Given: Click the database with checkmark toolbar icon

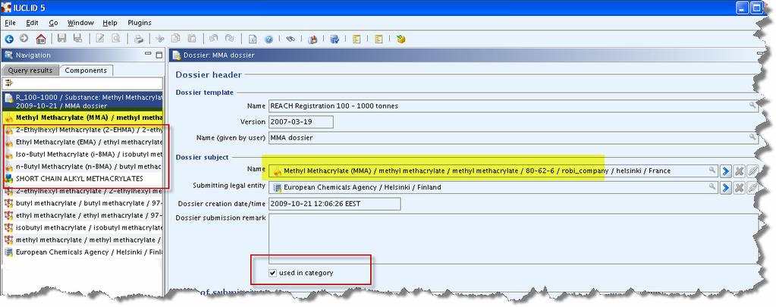Looking at the screenshot, I should click(x=334, y=39).
